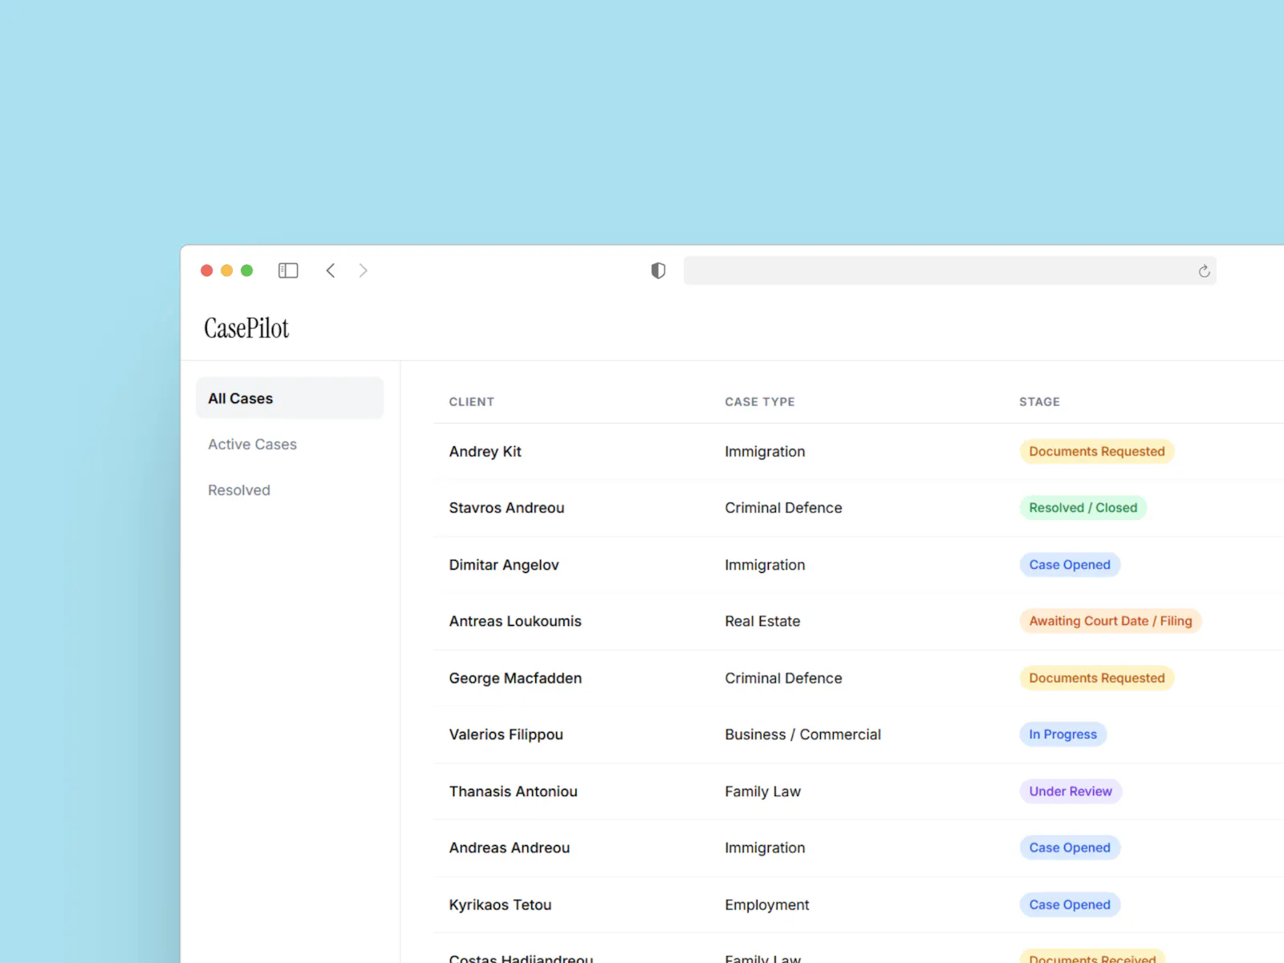The height and width of the screenshot is (963, 1284).
Task: Click the browser address bar
Action: point(949,270)
